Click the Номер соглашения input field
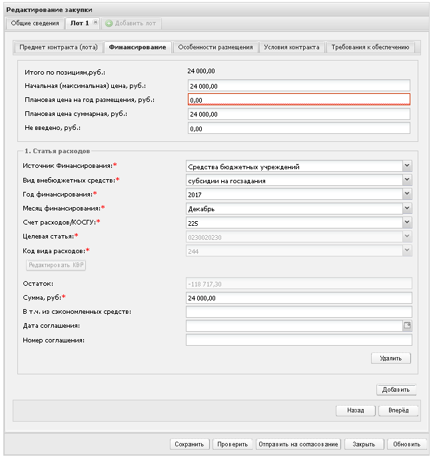The height and width of the screenshot is (461, 431). point(298,340)
